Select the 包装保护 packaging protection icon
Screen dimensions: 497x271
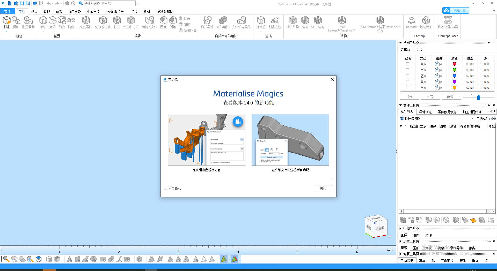426,20
